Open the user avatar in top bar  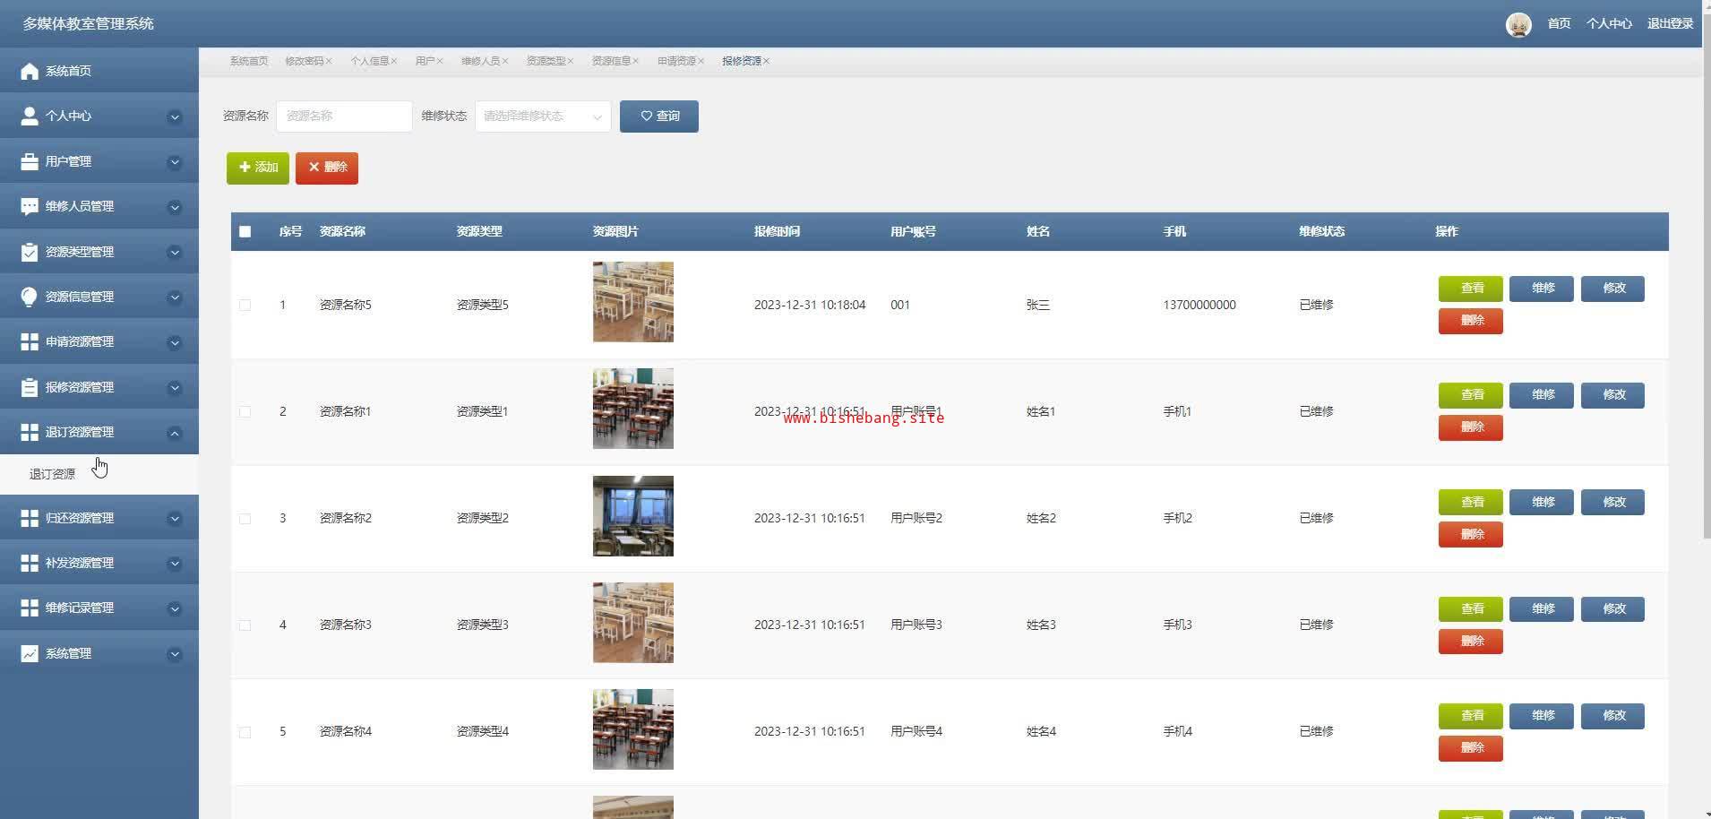1518,24
